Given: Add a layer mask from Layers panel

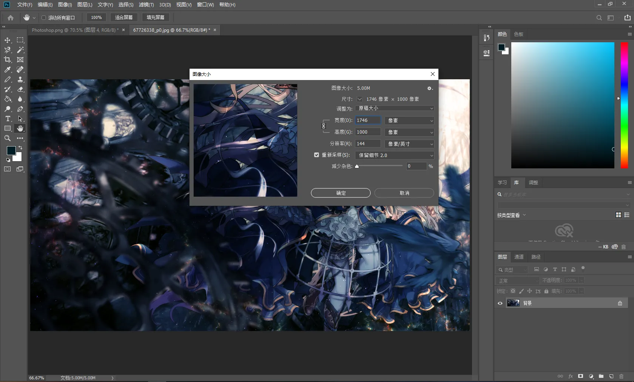Looking at the screenshot, I should 581,376.
